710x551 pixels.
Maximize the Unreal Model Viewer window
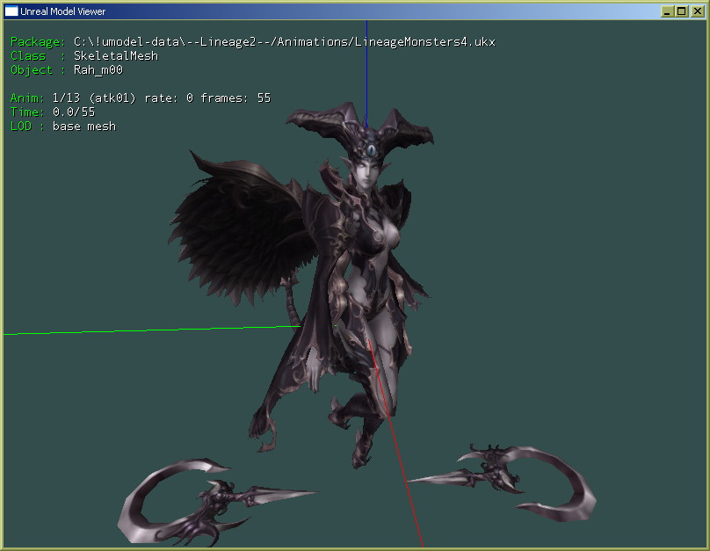coord(682,11)
